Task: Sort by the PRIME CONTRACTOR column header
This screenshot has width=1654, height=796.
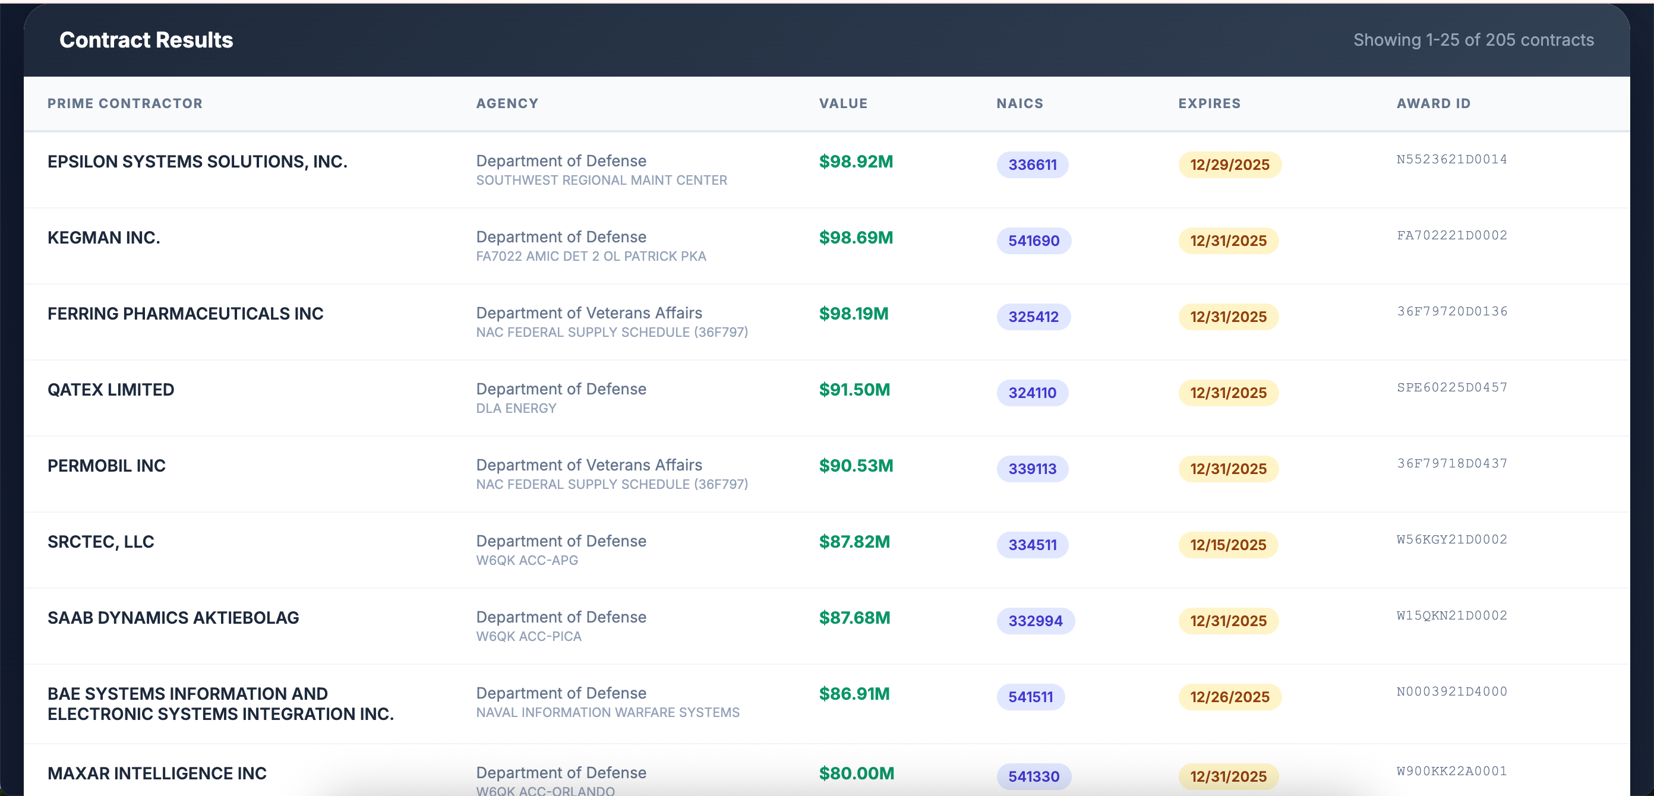Action: 125,103
